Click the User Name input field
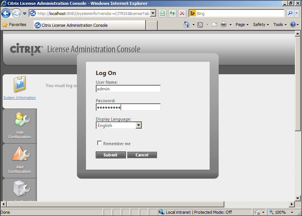 point(128,89)
